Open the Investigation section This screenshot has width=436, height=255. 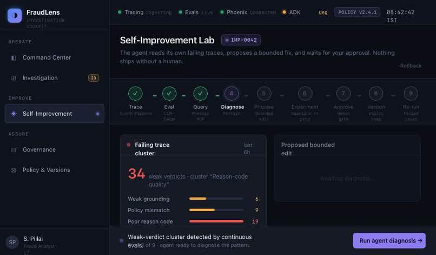(55, 78)
